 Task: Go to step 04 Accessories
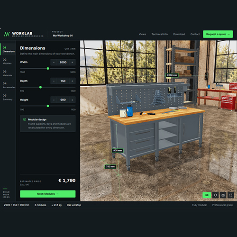(x=8, y=85)
